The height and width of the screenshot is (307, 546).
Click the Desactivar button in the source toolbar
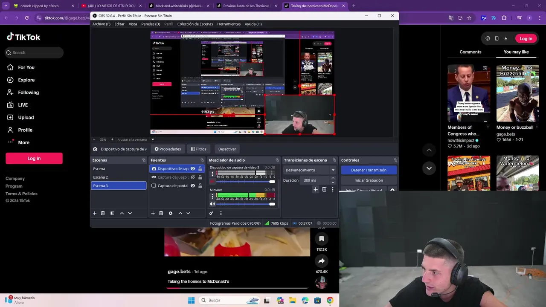tap(227, 149)
